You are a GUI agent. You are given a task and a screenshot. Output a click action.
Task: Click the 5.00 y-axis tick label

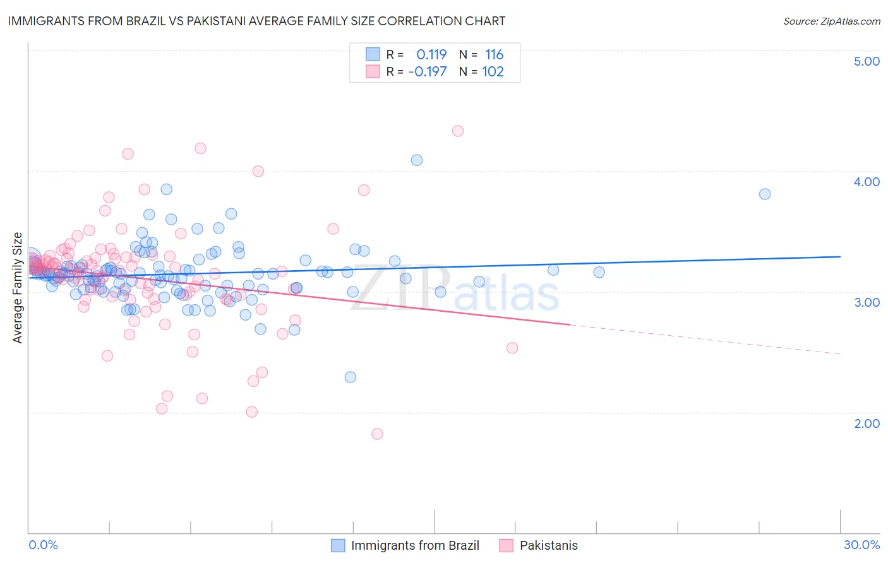867,61
